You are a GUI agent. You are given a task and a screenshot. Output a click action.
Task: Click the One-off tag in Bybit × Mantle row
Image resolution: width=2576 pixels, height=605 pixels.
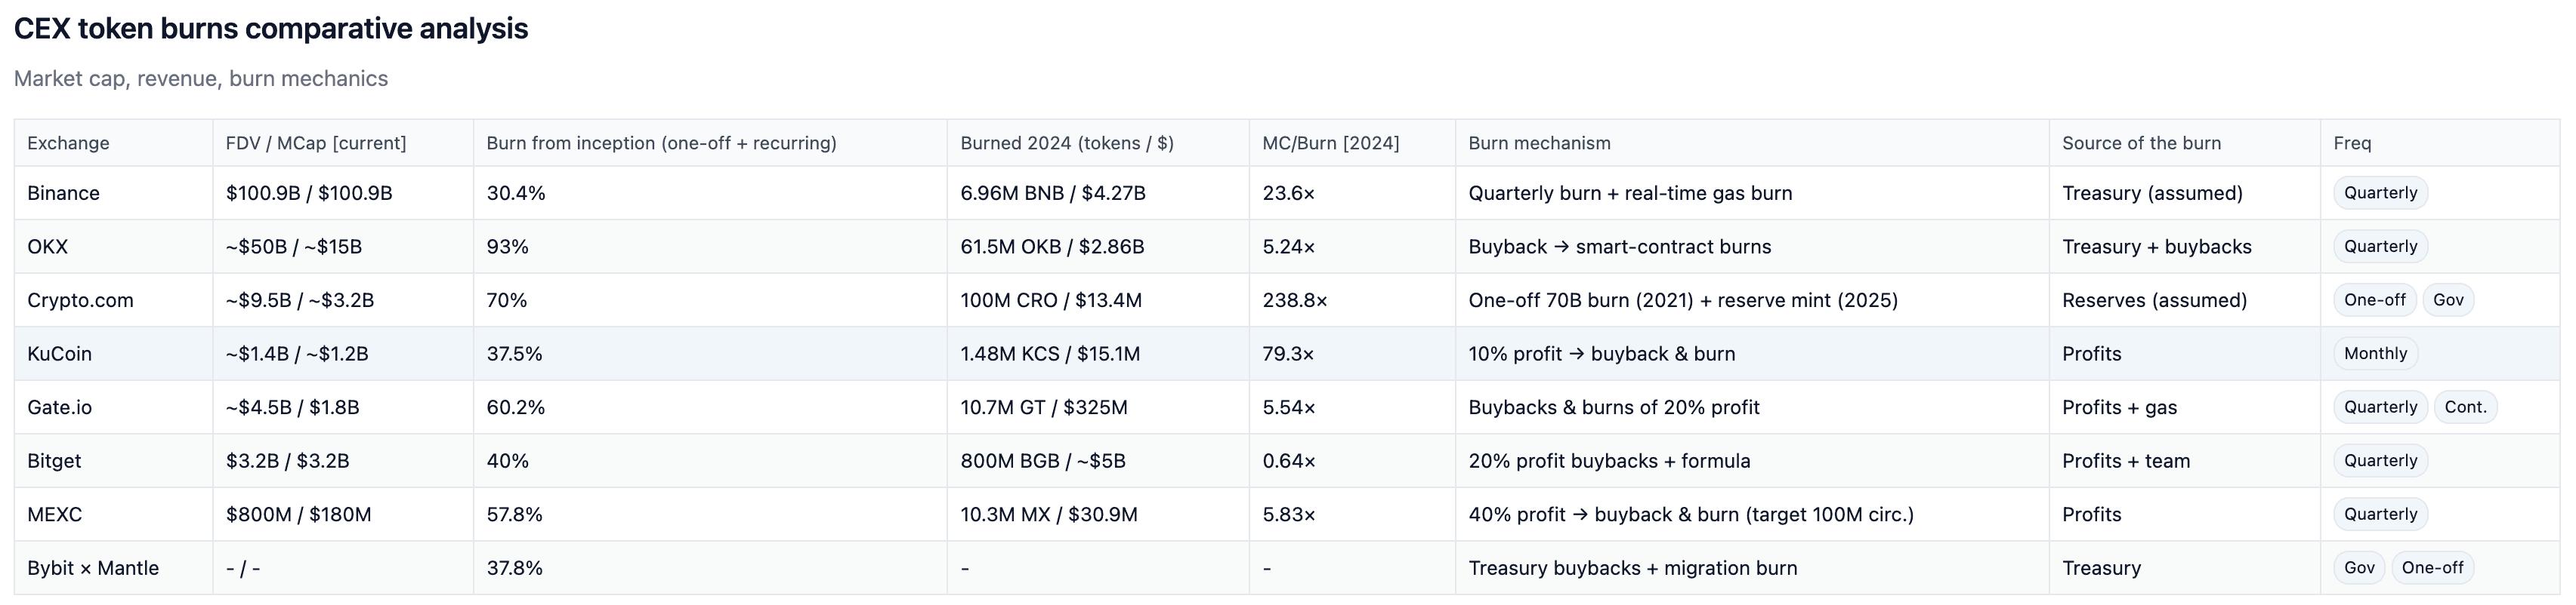(2432, 568)
